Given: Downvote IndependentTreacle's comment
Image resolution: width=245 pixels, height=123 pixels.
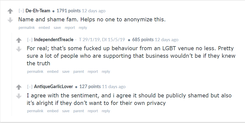Looking at the screenshot, I should point(19,49).
